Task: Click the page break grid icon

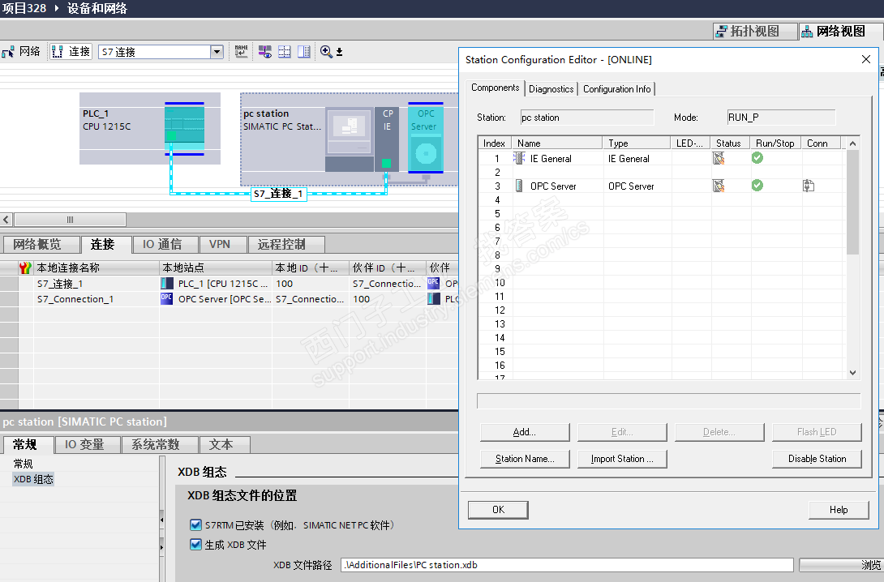Action: pyautogui.click(x=284, y=51)
